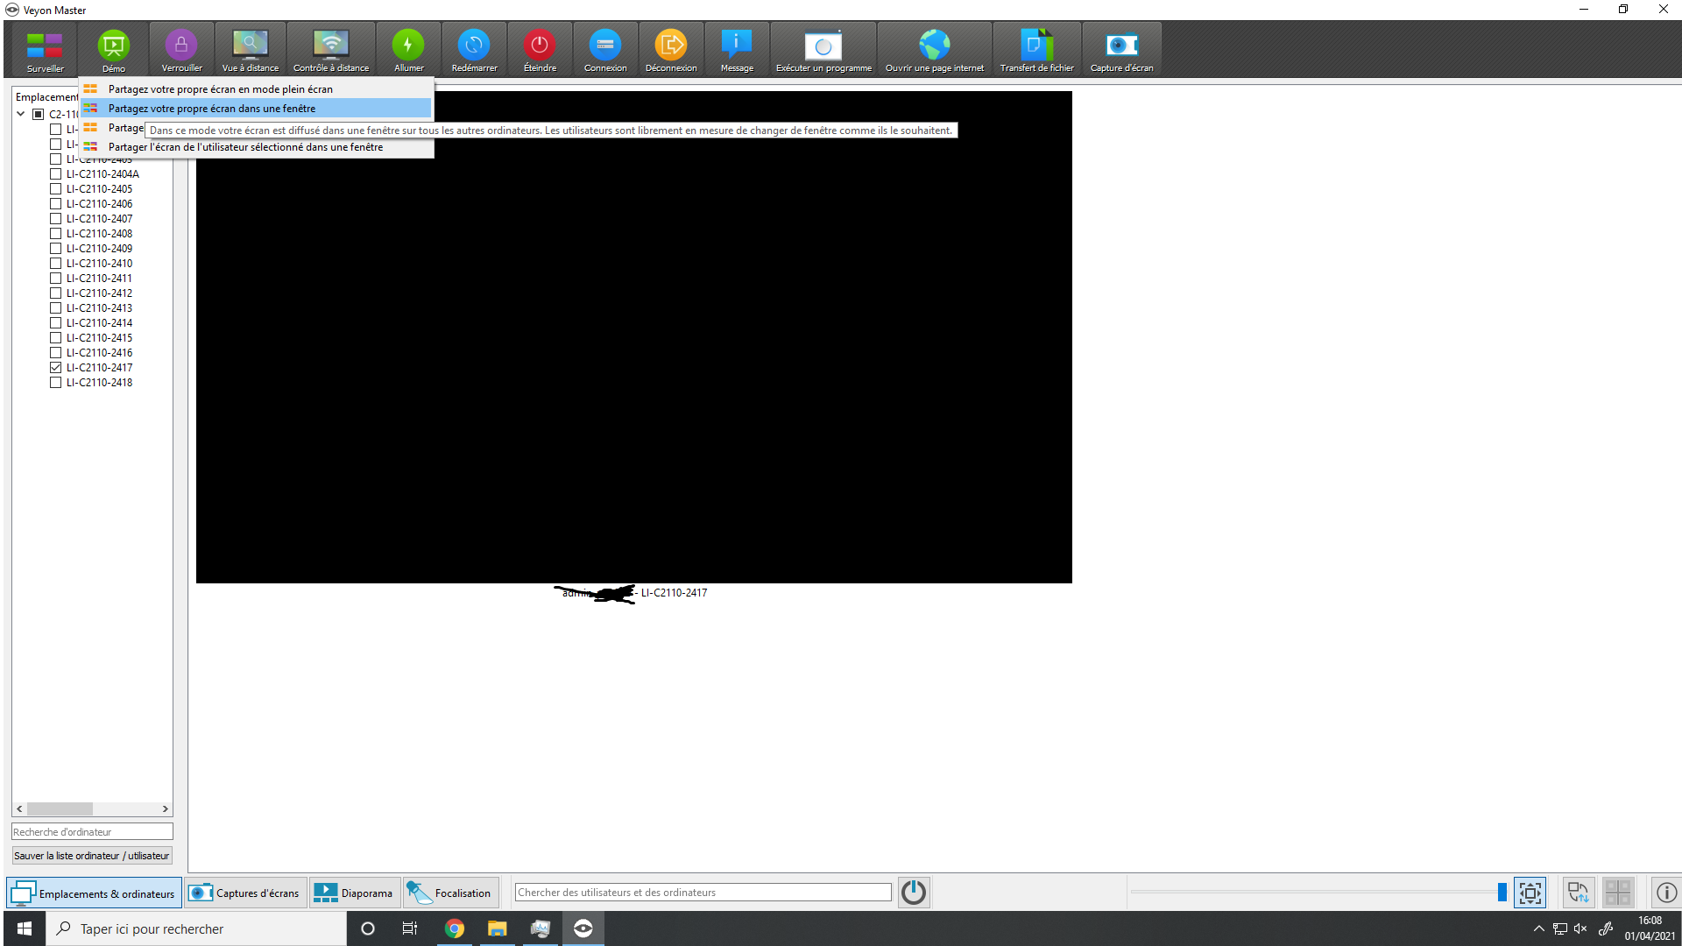Screen dimensions: 1682x946
Task: Open the Captures d'écrans panel
Action: click(x=245, y=893)
